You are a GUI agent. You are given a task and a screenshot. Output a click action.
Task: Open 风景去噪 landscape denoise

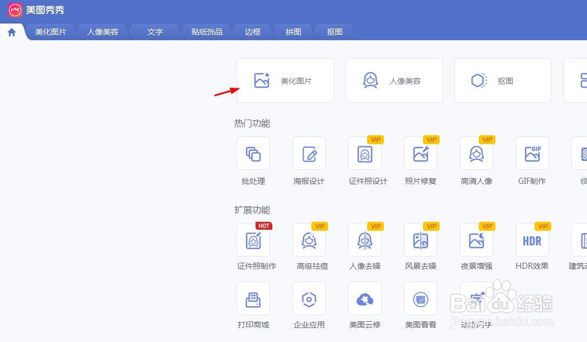click(420, 246)
